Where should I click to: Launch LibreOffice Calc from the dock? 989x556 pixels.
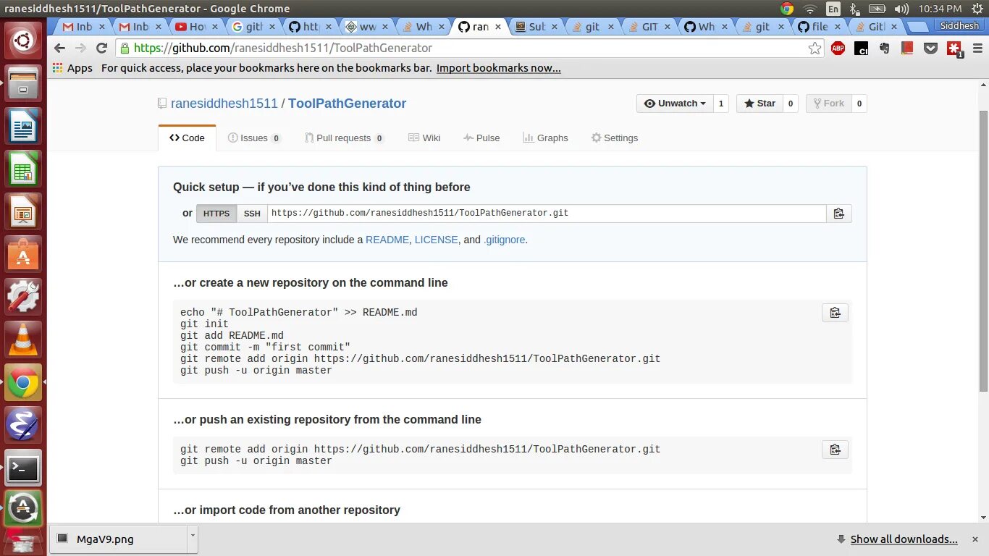click(x=23, y=169)
